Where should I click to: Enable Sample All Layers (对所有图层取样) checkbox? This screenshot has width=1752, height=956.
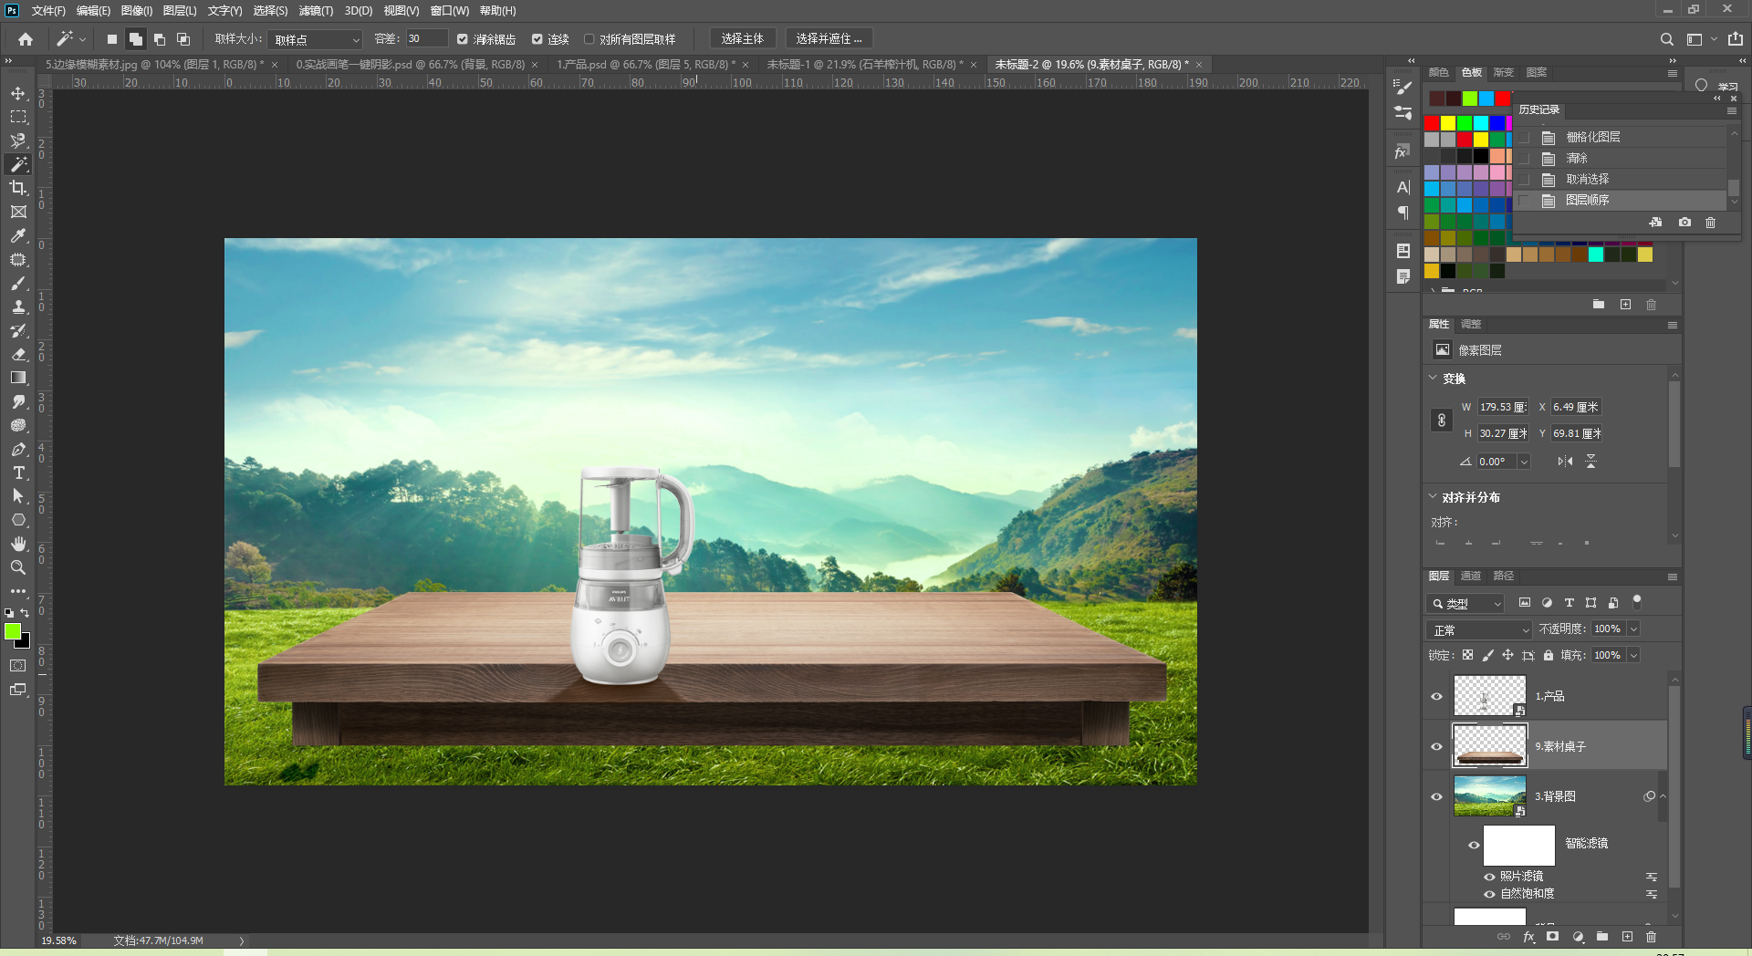tap(589, 39)
